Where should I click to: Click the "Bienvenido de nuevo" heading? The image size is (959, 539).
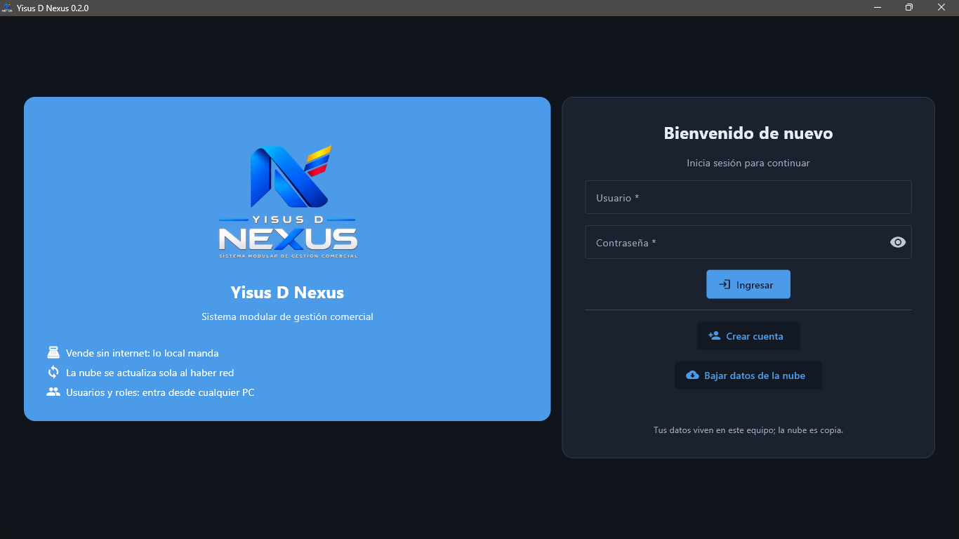tap(748, 133)
